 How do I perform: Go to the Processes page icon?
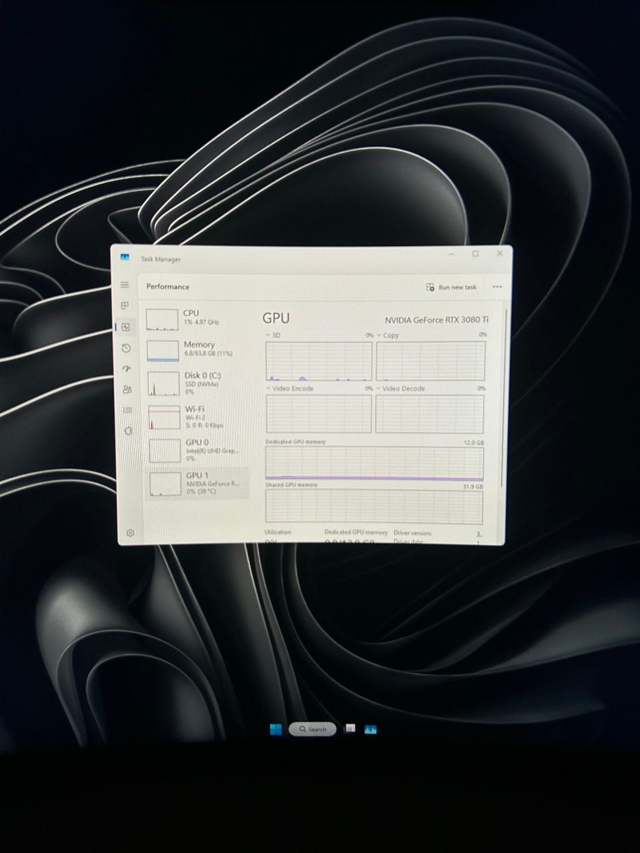click(125, 305)
